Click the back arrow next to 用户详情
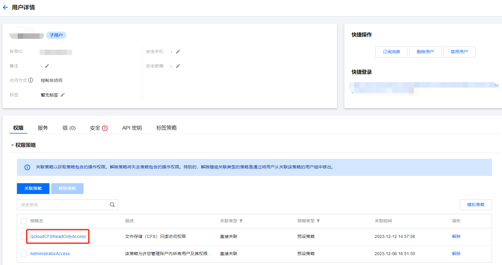Image resolution: width=502 pixels, height=265 pixels. click(x=5, y=8)
